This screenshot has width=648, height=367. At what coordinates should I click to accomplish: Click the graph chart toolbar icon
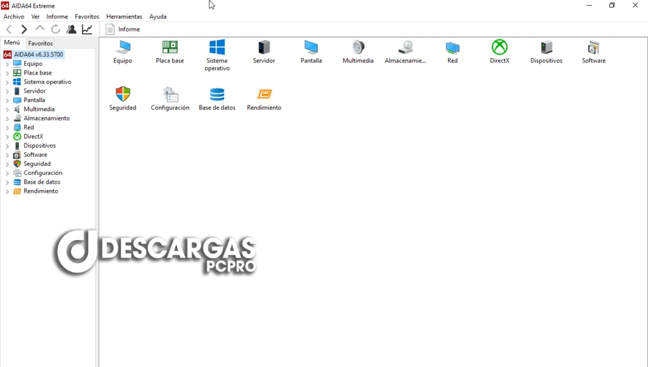87,29
